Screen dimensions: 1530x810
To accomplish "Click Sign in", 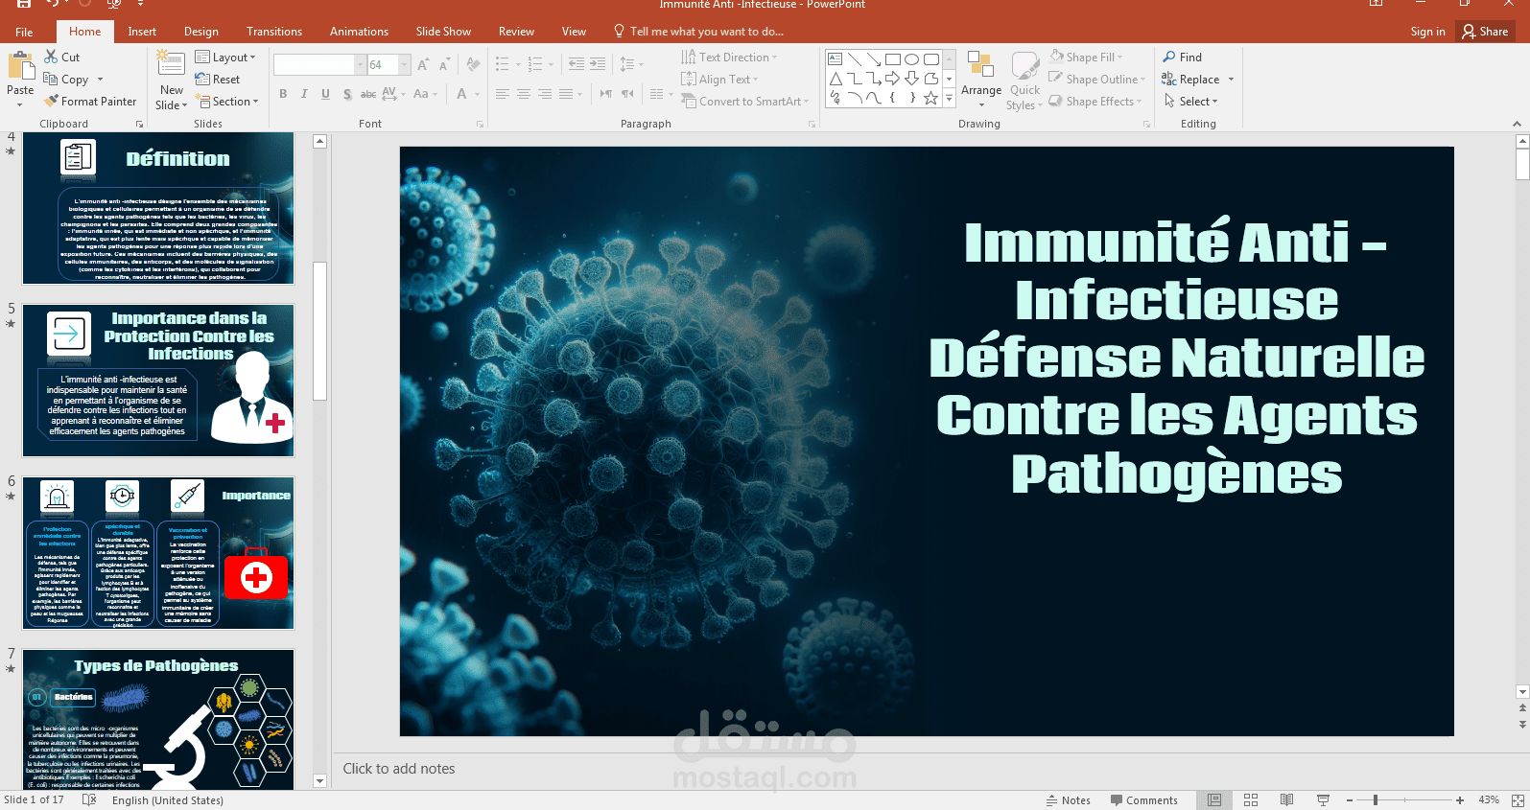I will (1427, 32).
